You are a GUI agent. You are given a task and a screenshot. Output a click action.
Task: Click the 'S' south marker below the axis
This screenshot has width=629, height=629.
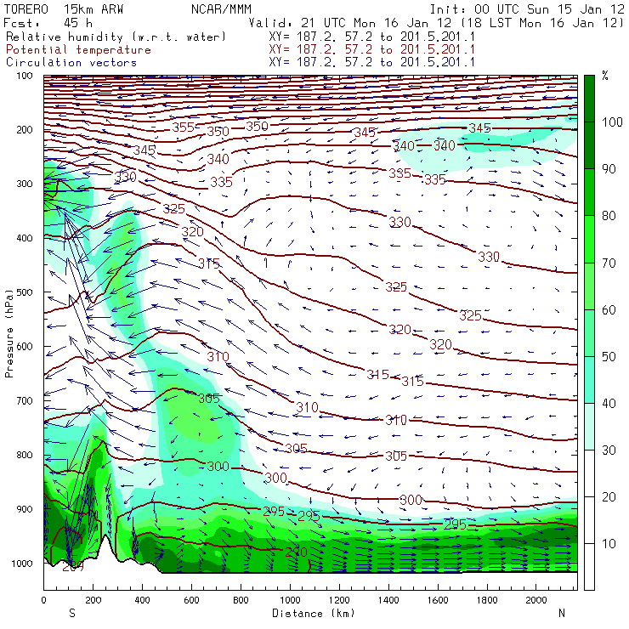72,613
